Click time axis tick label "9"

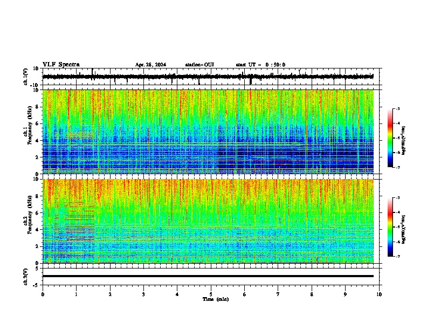345,294
